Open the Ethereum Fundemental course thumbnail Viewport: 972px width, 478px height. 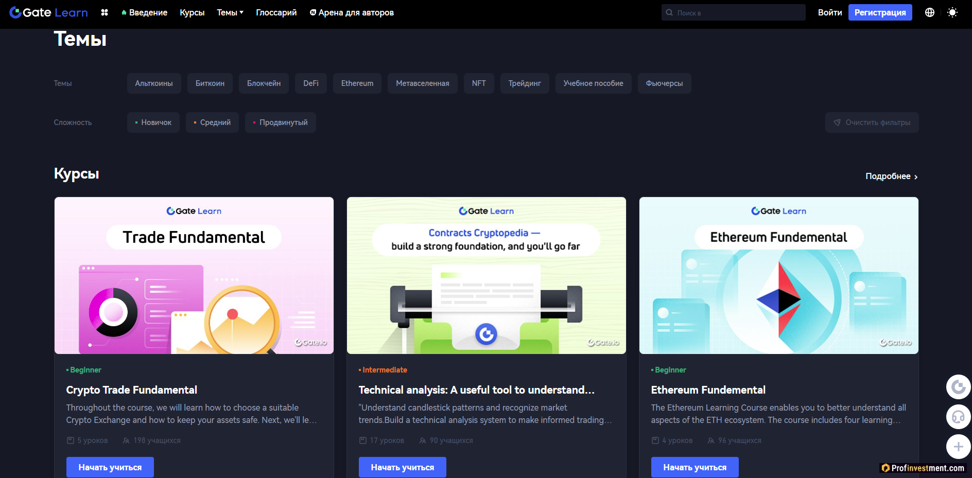point(779,275)
